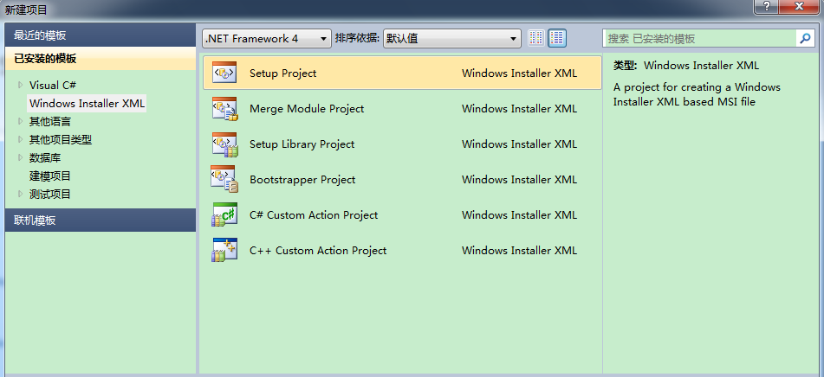Expand the 测试项目 tree node

(x=21, y=194)
